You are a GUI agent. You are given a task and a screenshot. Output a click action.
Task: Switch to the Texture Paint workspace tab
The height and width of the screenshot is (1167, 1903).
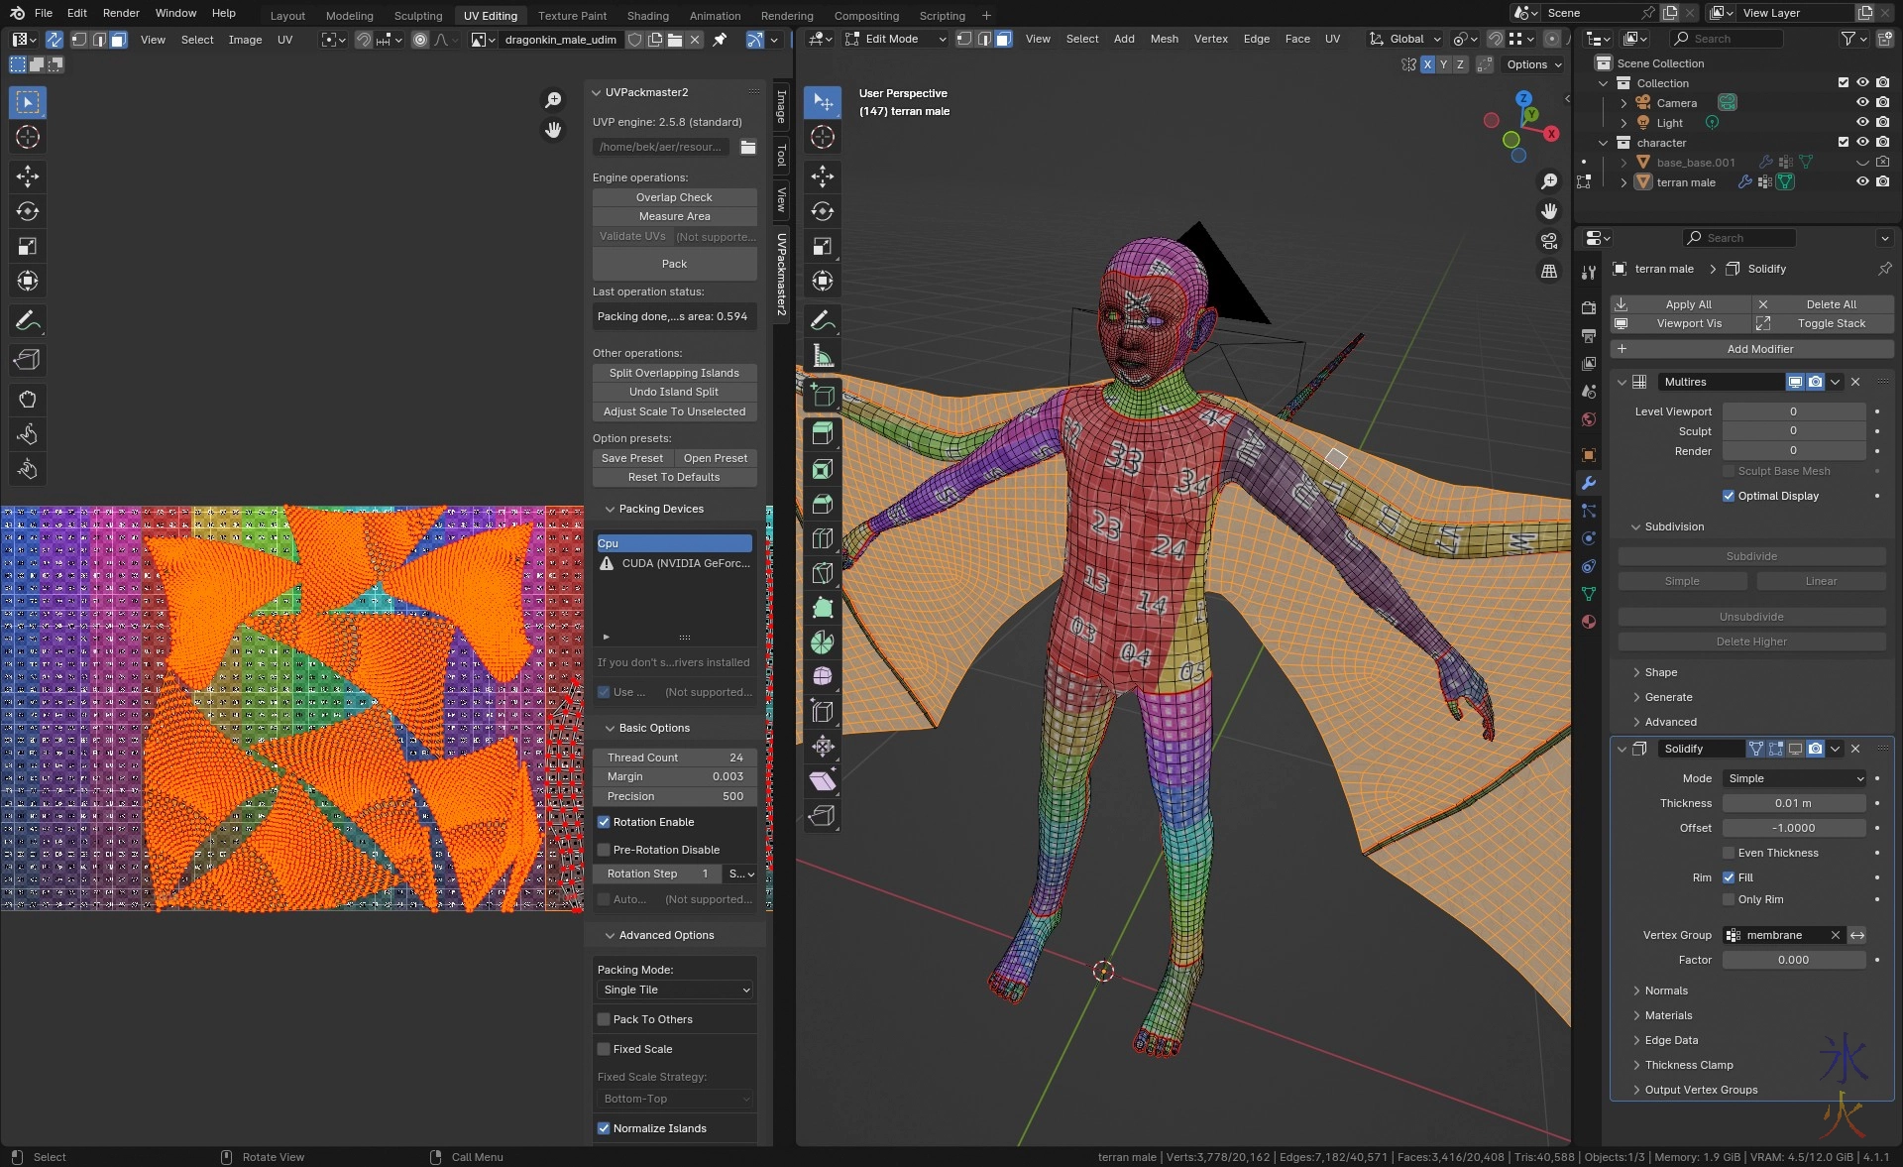pyautogui.click(x=572, y=15)
